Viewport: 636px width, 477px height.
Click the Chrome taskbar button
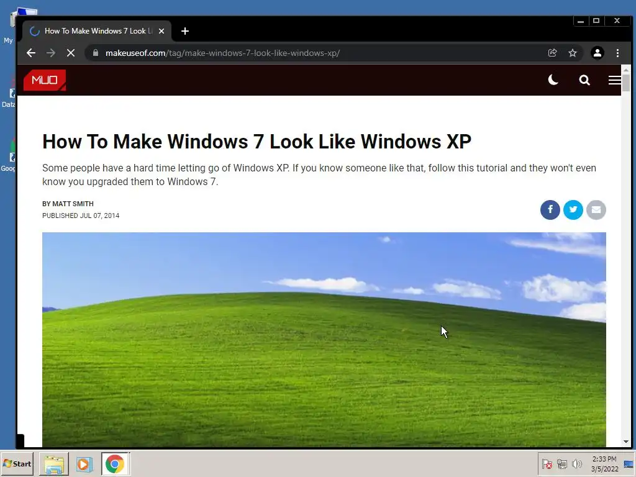point(115,463)
